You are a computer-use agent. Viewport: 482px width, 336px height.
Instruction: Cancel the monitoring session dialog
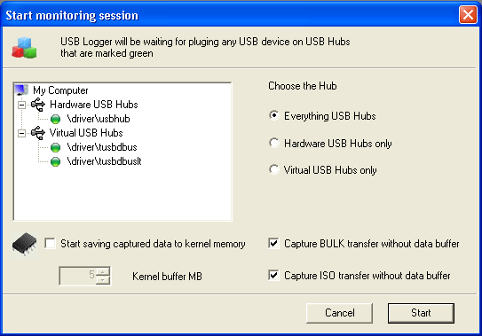point(339,313)
